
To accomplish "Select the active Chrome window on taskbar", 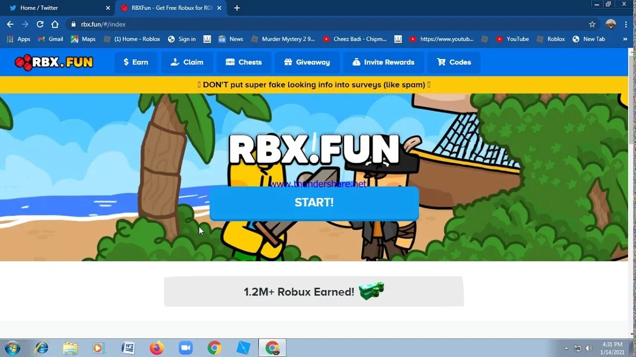I will click(x=272, y=348).
